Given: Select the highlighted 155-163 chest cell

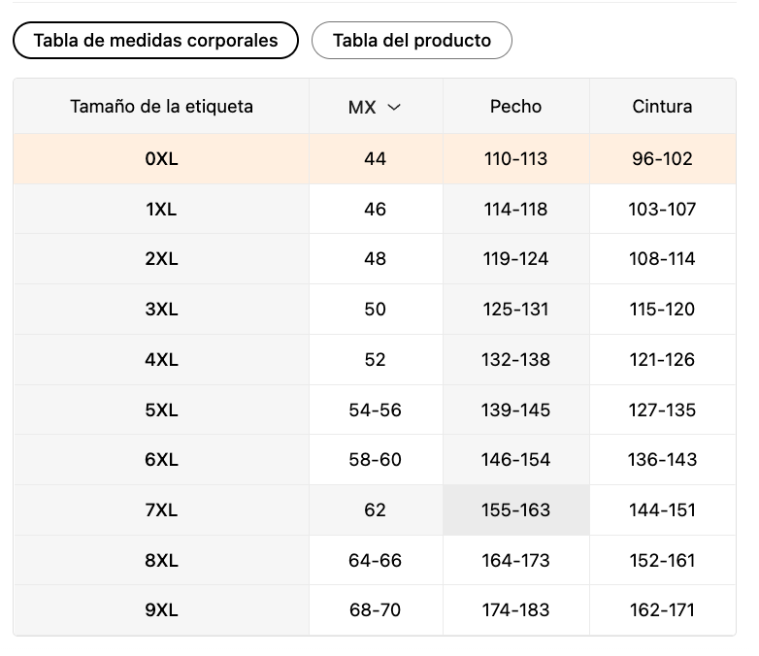Looking at the screenshot, I should click(x=516, y=510).
